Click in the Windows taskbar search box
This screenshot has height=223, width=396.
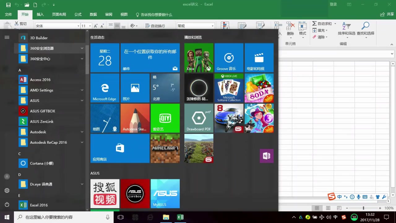coord(64,217)
